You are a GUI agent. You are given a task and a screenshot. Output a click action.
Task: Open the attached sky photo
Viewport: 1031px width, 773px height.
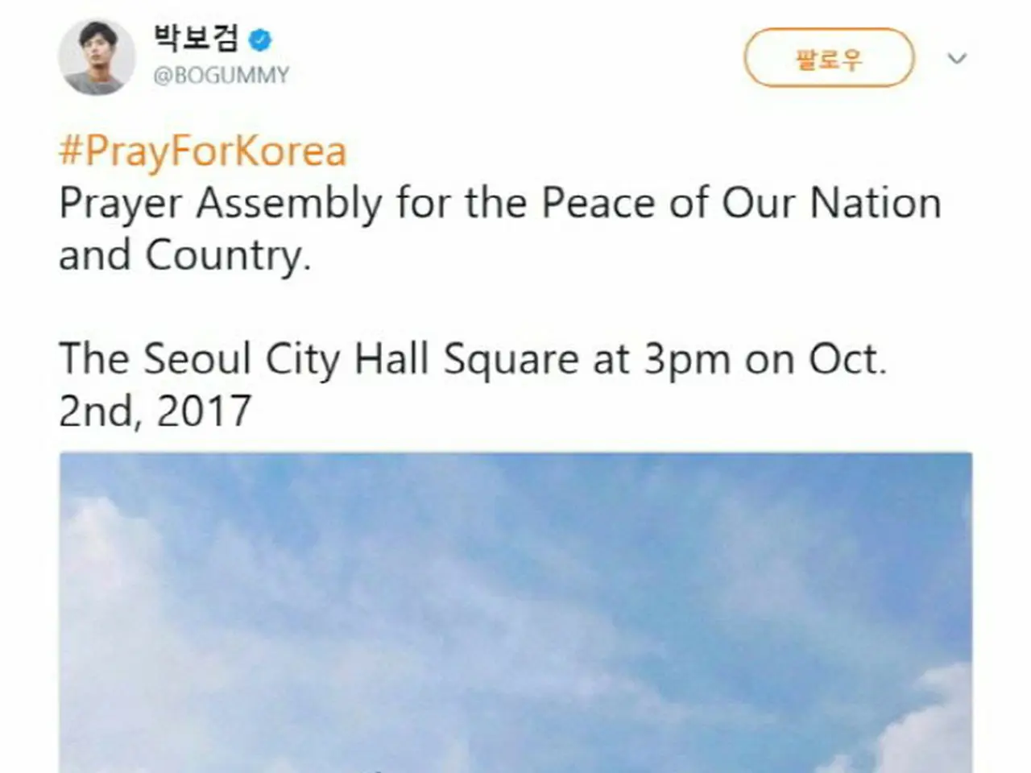(x=515, y=612)
